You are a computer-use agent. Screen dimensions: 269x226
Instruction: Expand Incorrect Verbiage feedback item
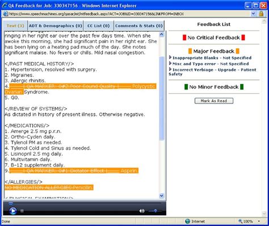pos(170,69)
